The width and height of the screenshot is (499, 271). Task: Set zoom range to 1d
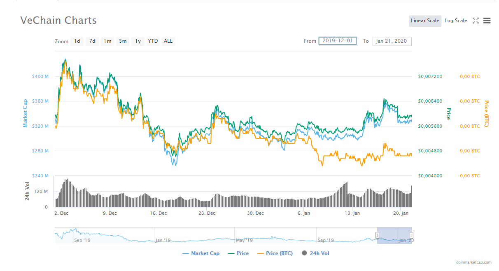(77, 41)
